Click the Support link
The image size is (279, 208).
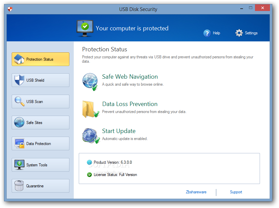[236, 192]
